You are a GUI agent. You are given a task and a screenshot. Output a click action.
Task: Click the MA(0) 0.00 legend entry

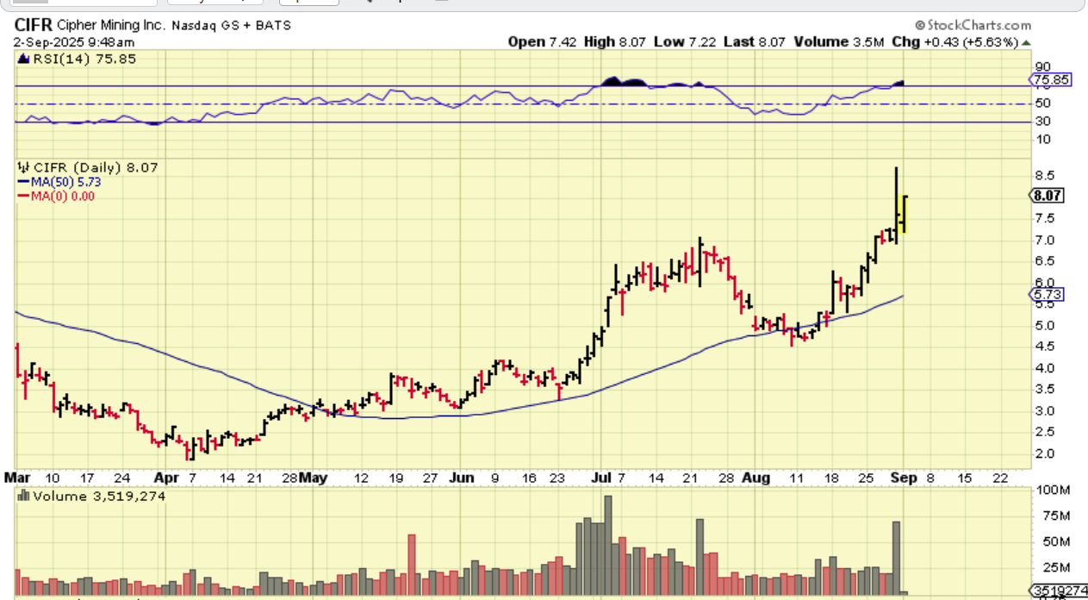click(x=63, y=197)
